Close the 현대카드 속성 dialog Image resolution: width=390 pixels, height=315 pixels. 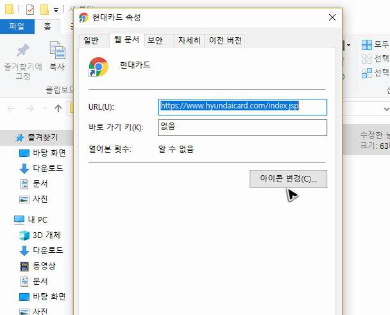(332, 17)
